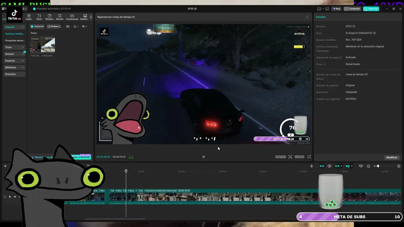The height and width of the screenshot is (227, 404).
Task: Click info icon beside Disposición de capas
Action: click(341, 58)
